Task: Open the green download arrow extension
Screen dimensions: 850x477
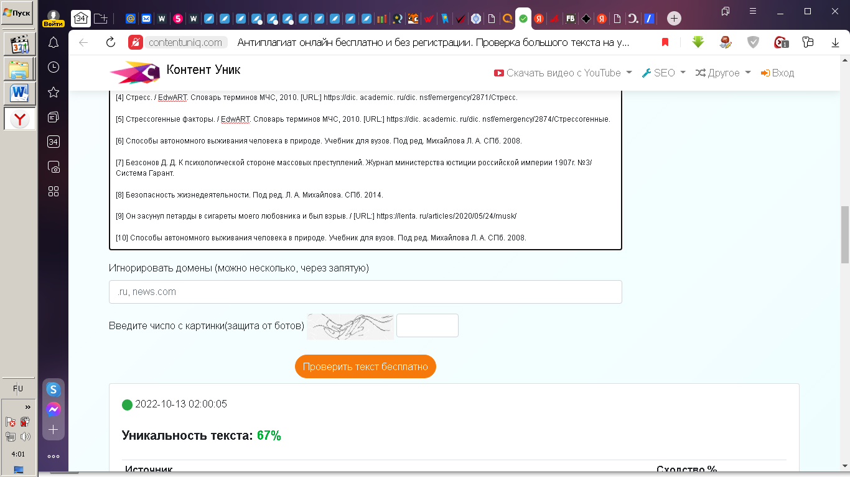Action: tap(698, 42)
